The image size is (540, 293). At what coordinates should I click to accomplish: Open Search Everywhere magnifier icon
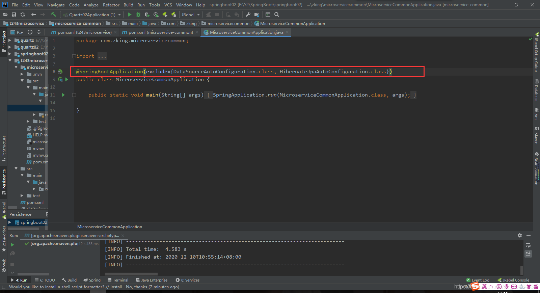pyautogui.click(x=277, y=15)
